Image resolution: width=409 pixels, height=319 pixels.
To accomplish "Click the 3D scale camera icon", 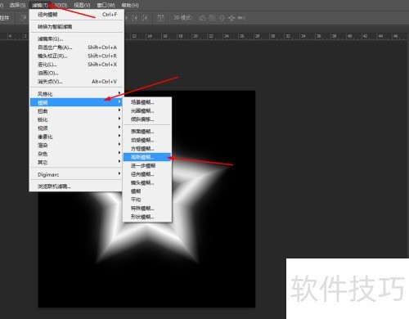I will (x=241, y=18).
